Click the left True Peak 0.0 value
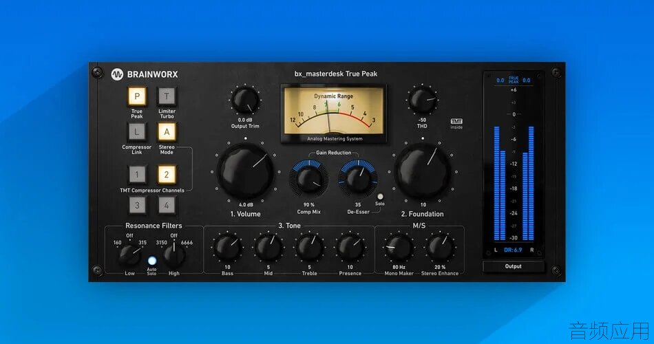The image size is (654, 344). pyautogui.click(x=500, y=80)
